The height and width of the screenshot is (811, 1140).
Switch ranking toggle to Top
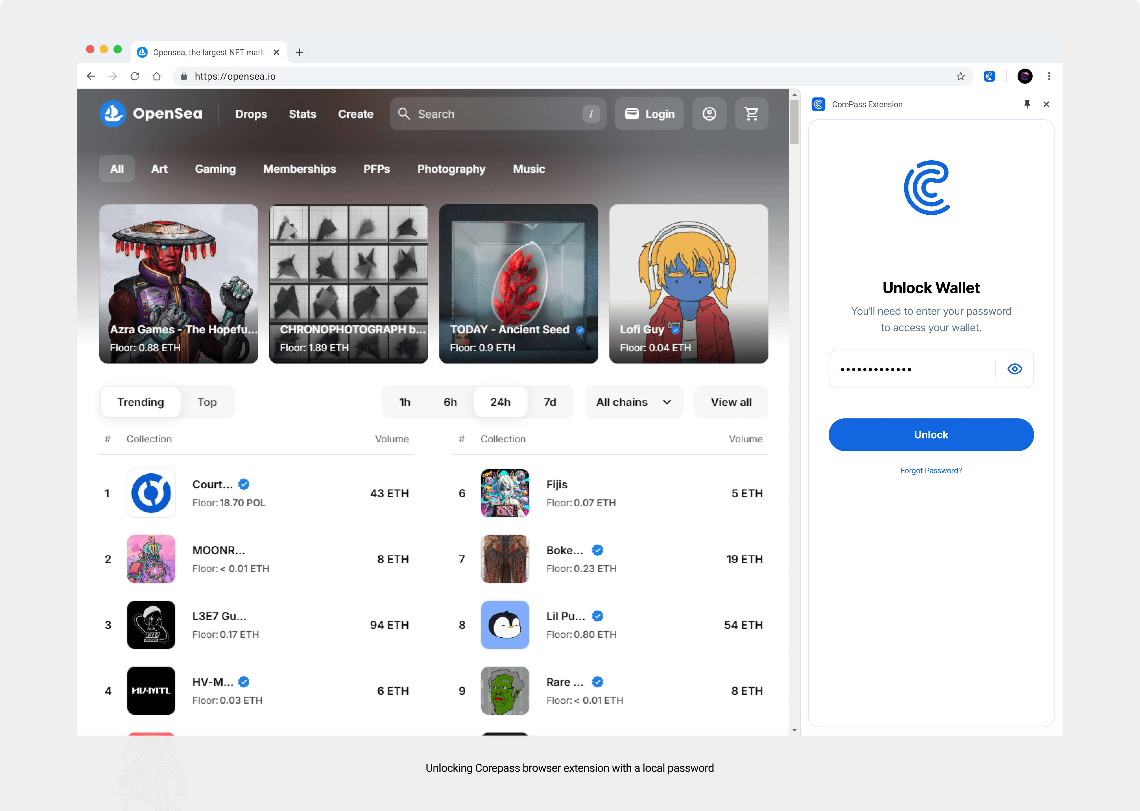coord(207,402)
